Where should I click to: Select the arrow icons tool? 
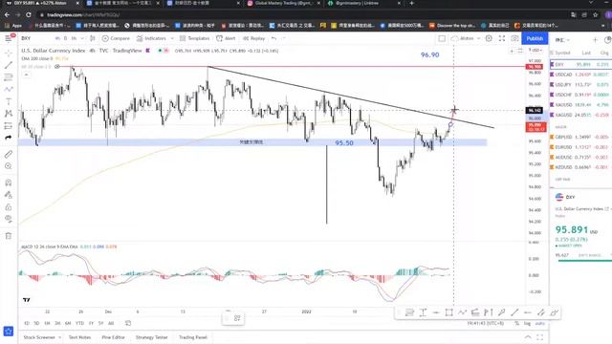click(9, 138)
